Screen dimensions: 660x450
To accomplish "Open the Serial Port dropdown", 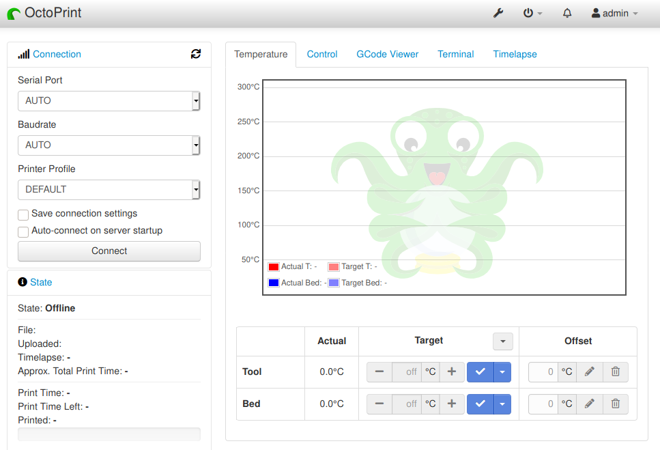I will click(109, 101).
